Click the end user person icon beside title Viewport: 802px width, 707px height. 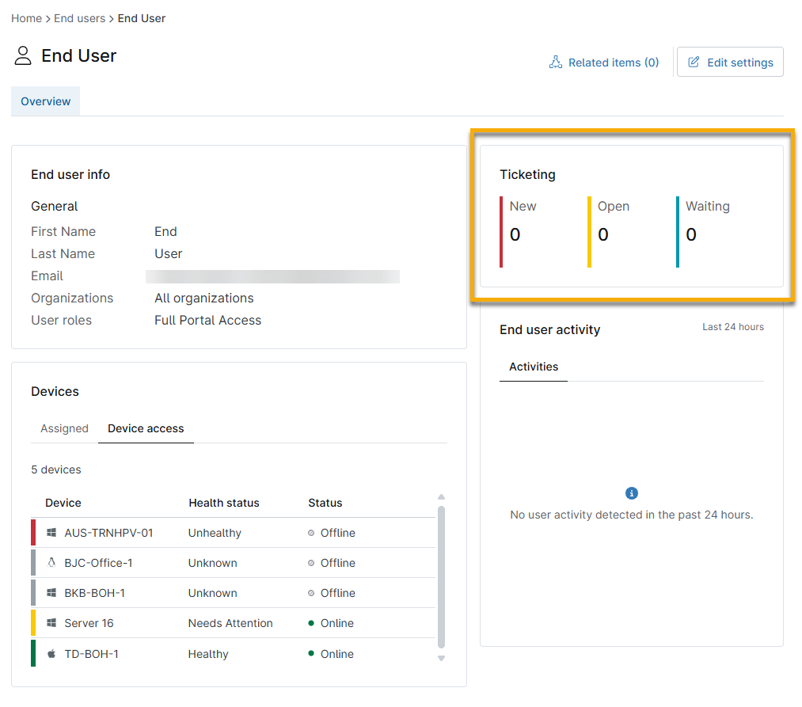click(x=23, y=55)
